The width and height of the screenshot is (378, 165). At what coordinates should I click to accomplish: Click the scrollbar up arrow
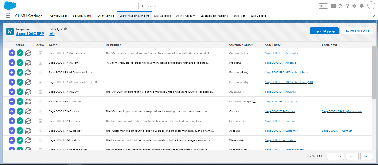(374, 44)
